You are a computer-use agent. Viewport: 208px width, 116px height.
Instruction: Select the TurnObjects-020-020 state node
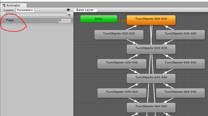pos(151,49)
